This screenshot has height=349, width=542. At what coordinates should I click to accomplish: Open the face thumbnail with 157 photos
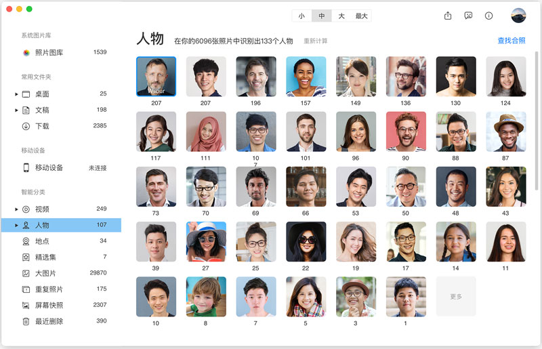[306, 77]
